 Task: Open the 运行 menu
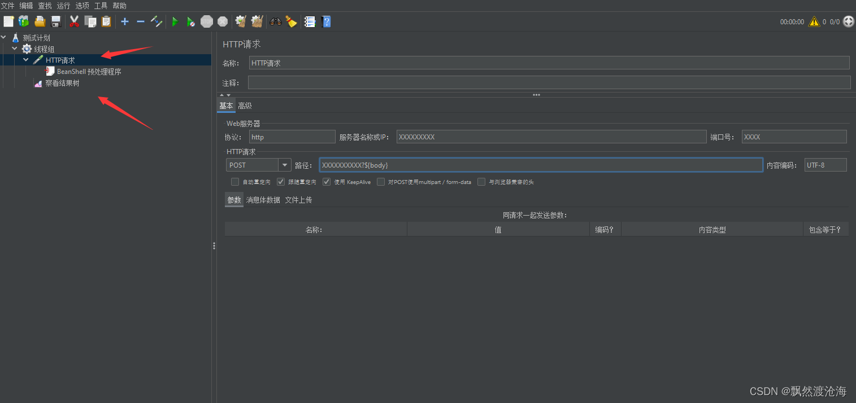click(64, 6)
